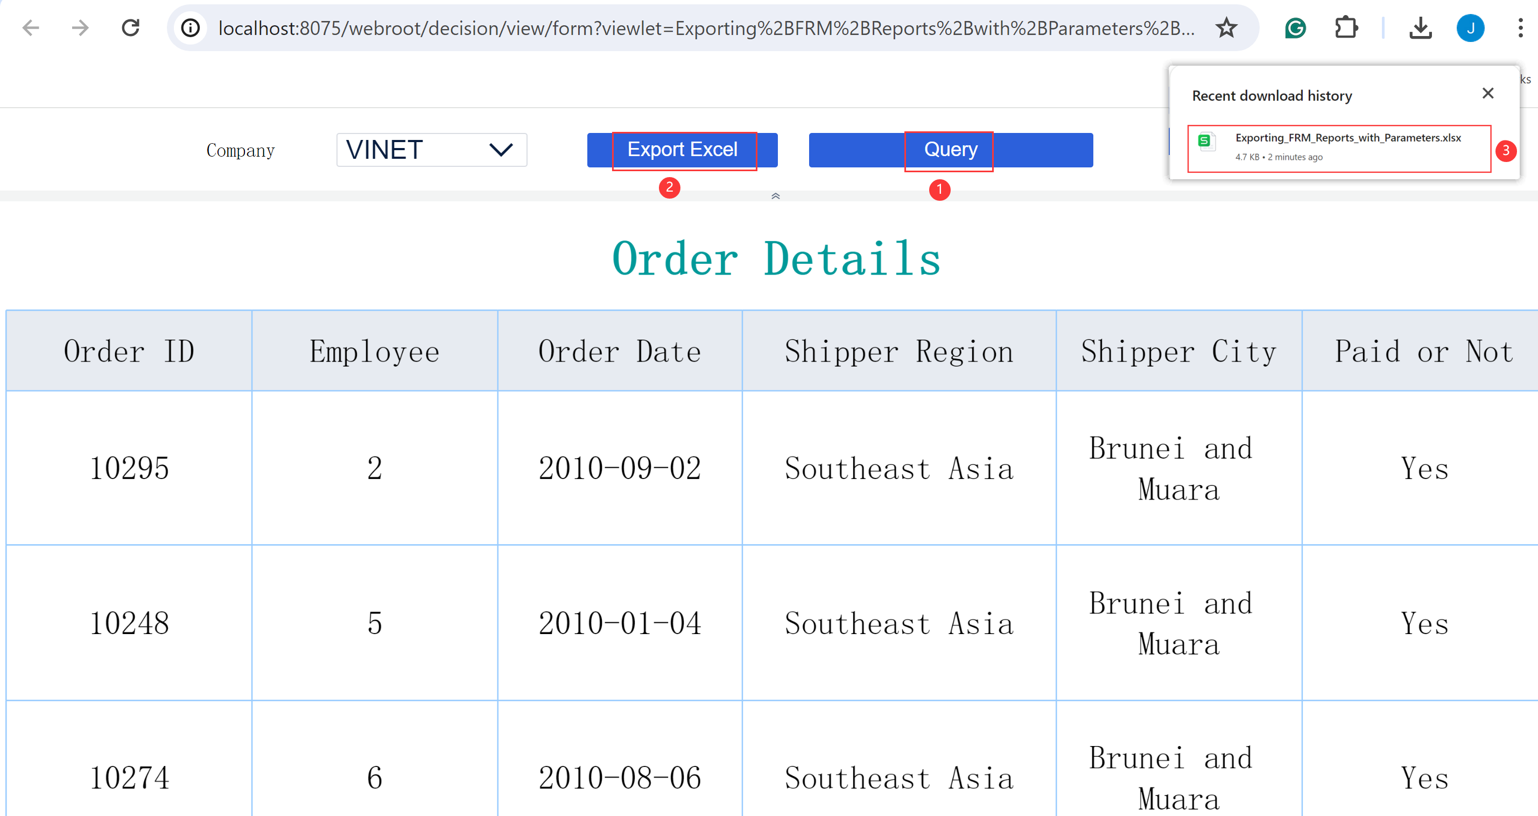This screenshot has height=816, width=1538.
Task: Open the Chrome profile avatar J
Action: coord(1471,27)
